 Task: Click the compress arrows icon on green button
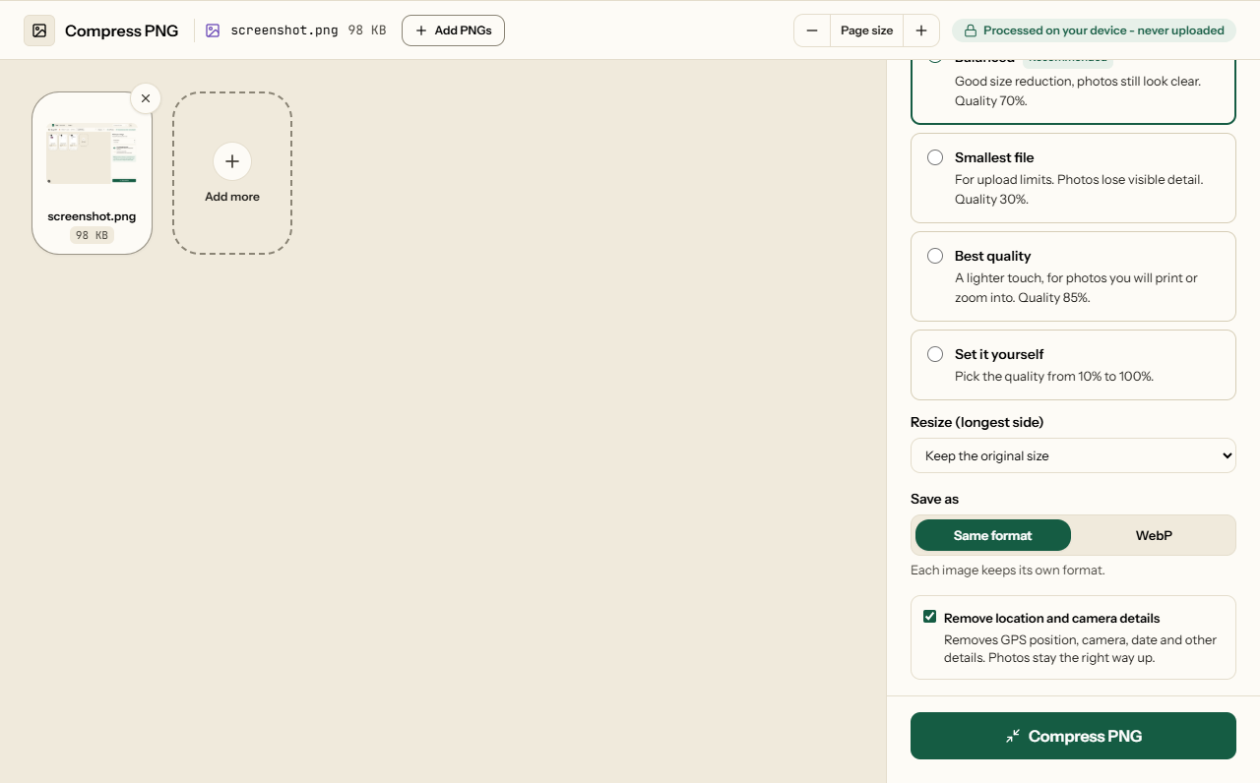[1013, 736]
